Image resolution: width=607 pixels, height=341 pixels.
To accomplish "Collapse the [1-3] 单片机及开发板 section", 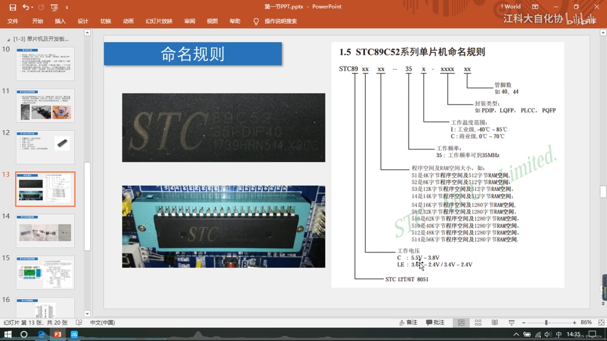I will coord(8,40).
